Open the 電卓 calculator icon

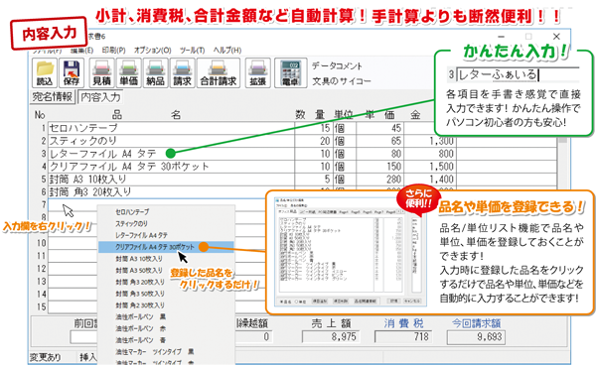click(291, 72)
